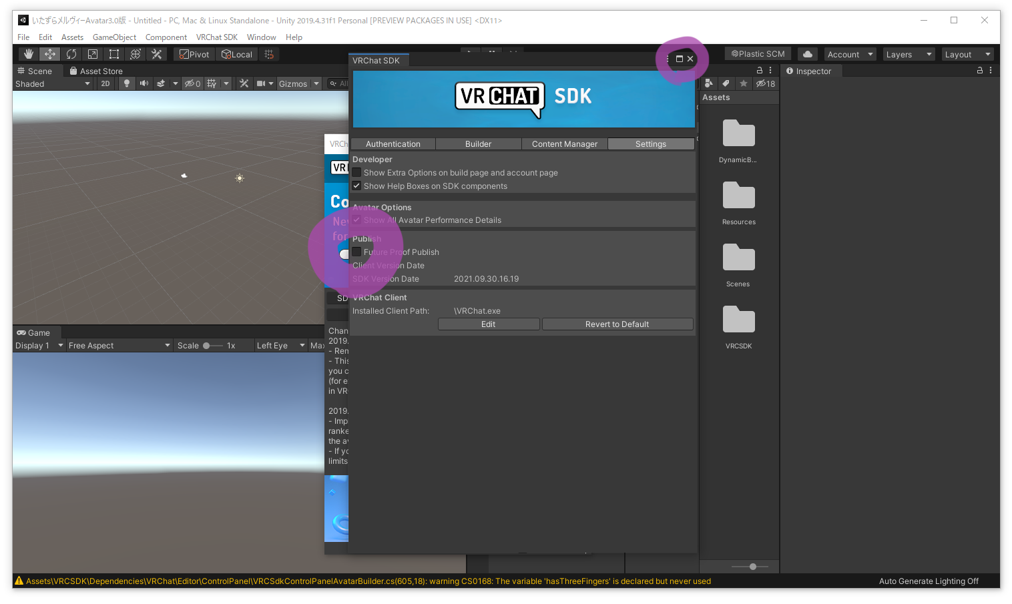Open the Left Eye dropdown
The height and width of the screenshot is (604, 1012).
[x=281, y=345]
